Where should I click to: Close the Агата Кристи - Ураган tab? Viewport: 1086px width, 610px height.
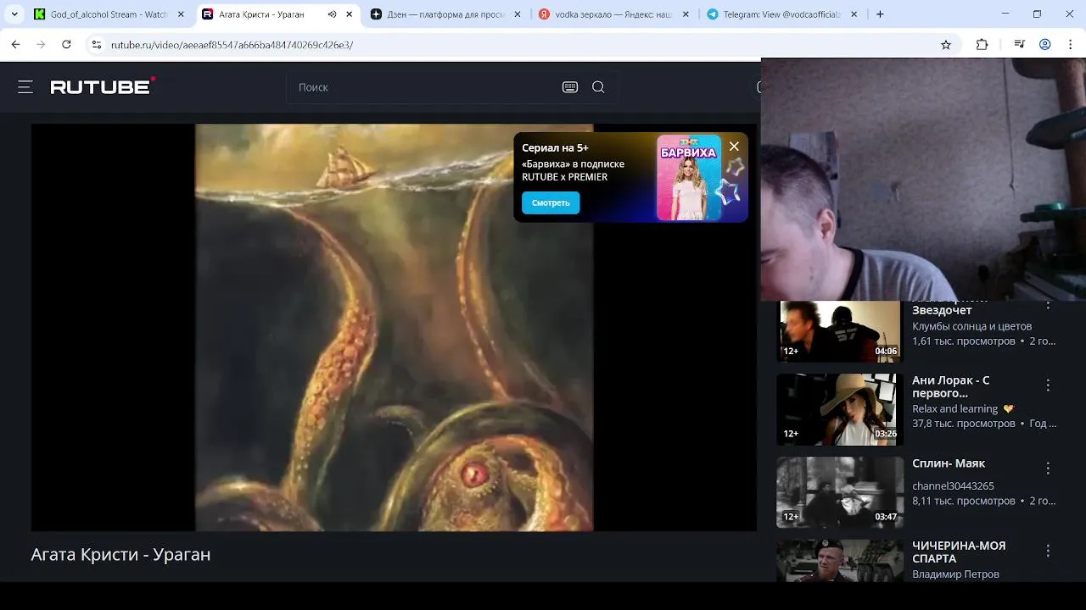pyautogui.click(x=350, y=14)
